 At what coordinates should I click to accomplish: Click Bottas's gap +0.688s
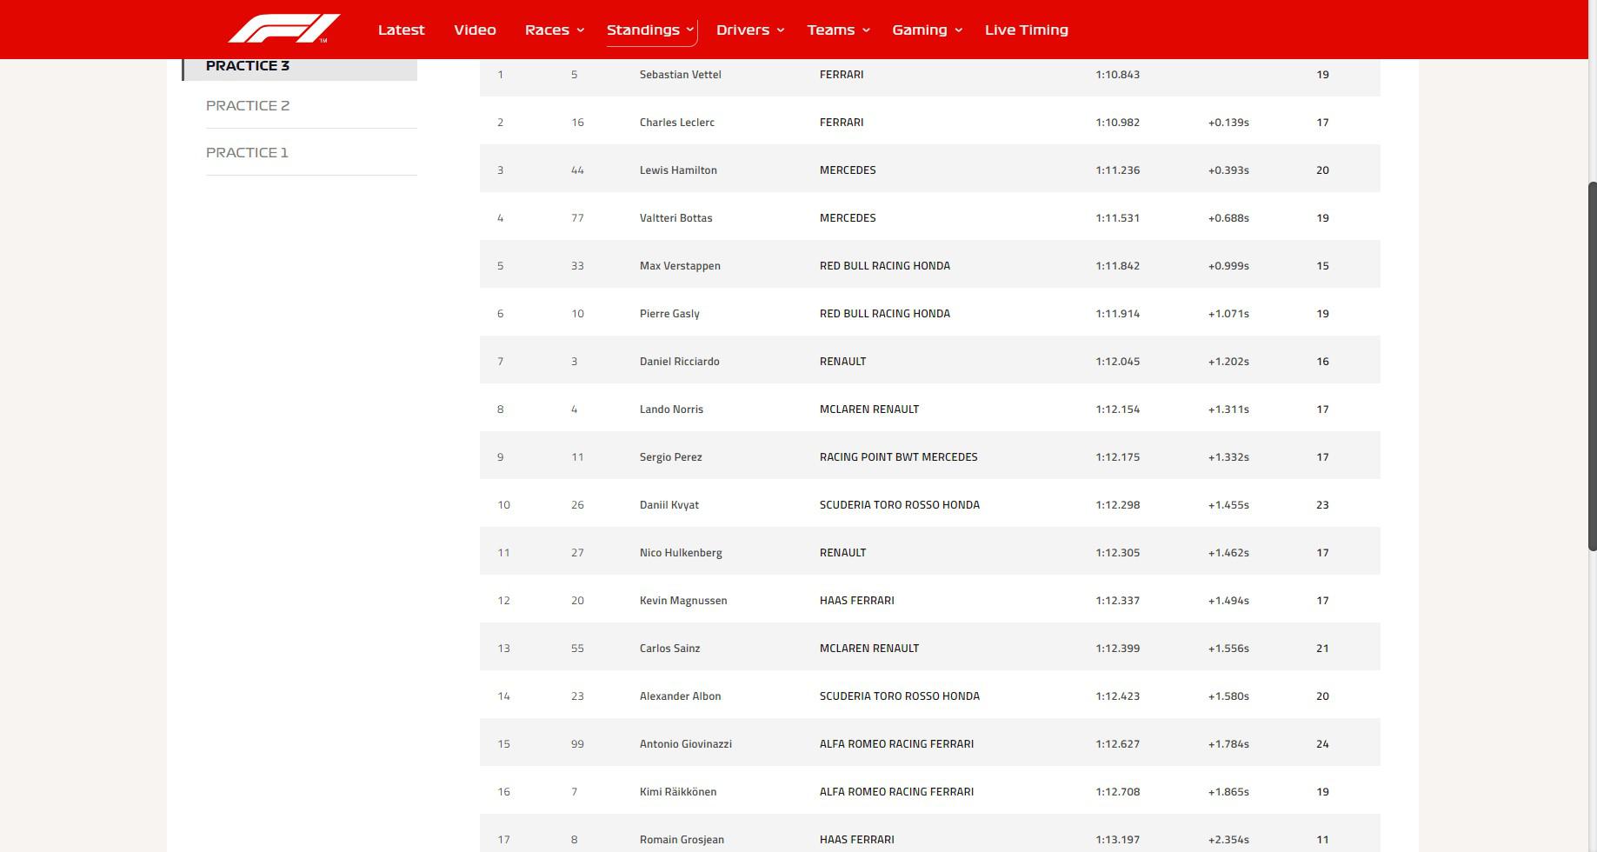click(1228, 218)
